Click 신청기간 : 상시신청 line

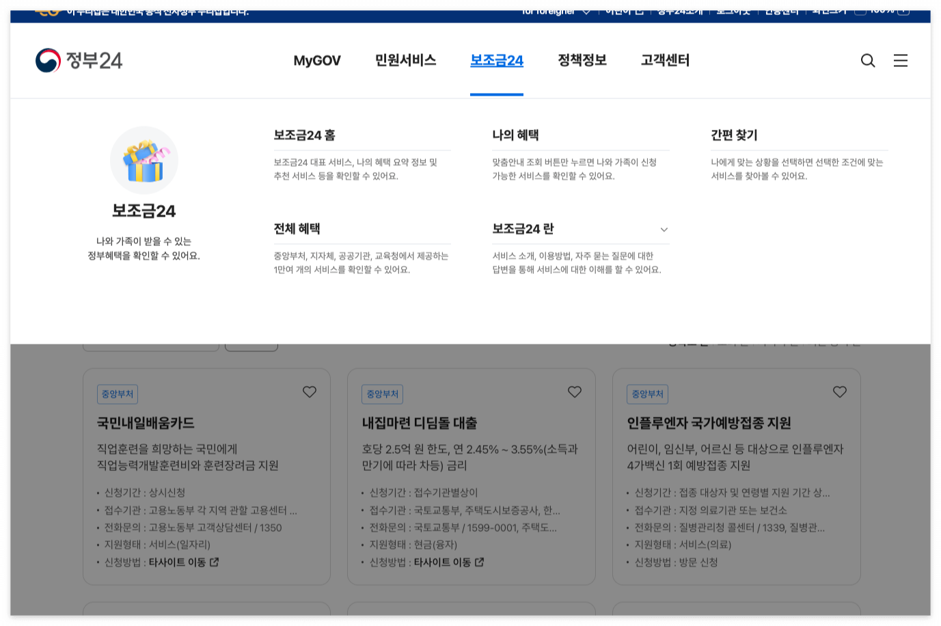coord(145,492)
